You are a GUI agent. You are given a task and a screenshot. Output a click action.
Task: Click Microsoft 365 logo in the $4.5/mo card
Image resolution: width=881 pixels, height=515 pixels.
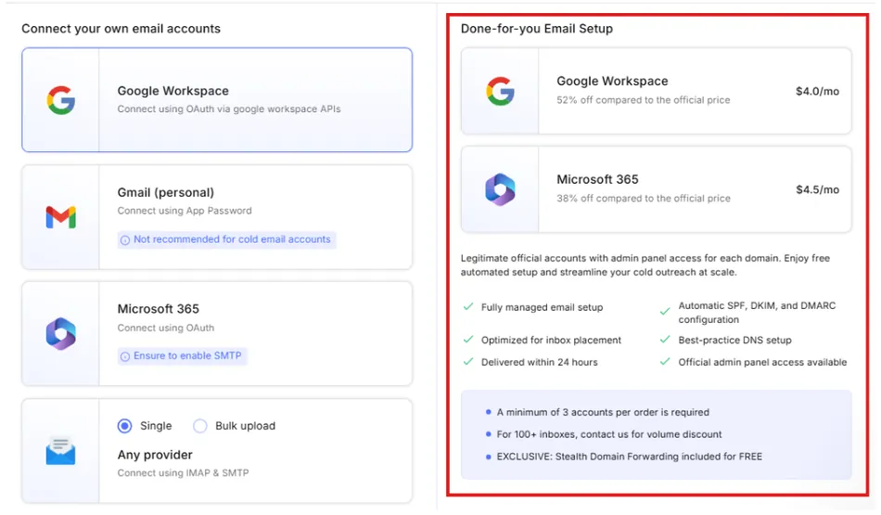pyautogui.click(x=500, y=189)
